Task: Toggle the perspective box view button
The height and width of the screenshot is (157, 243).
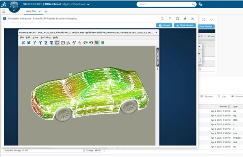Action: (x=57, y=43)
